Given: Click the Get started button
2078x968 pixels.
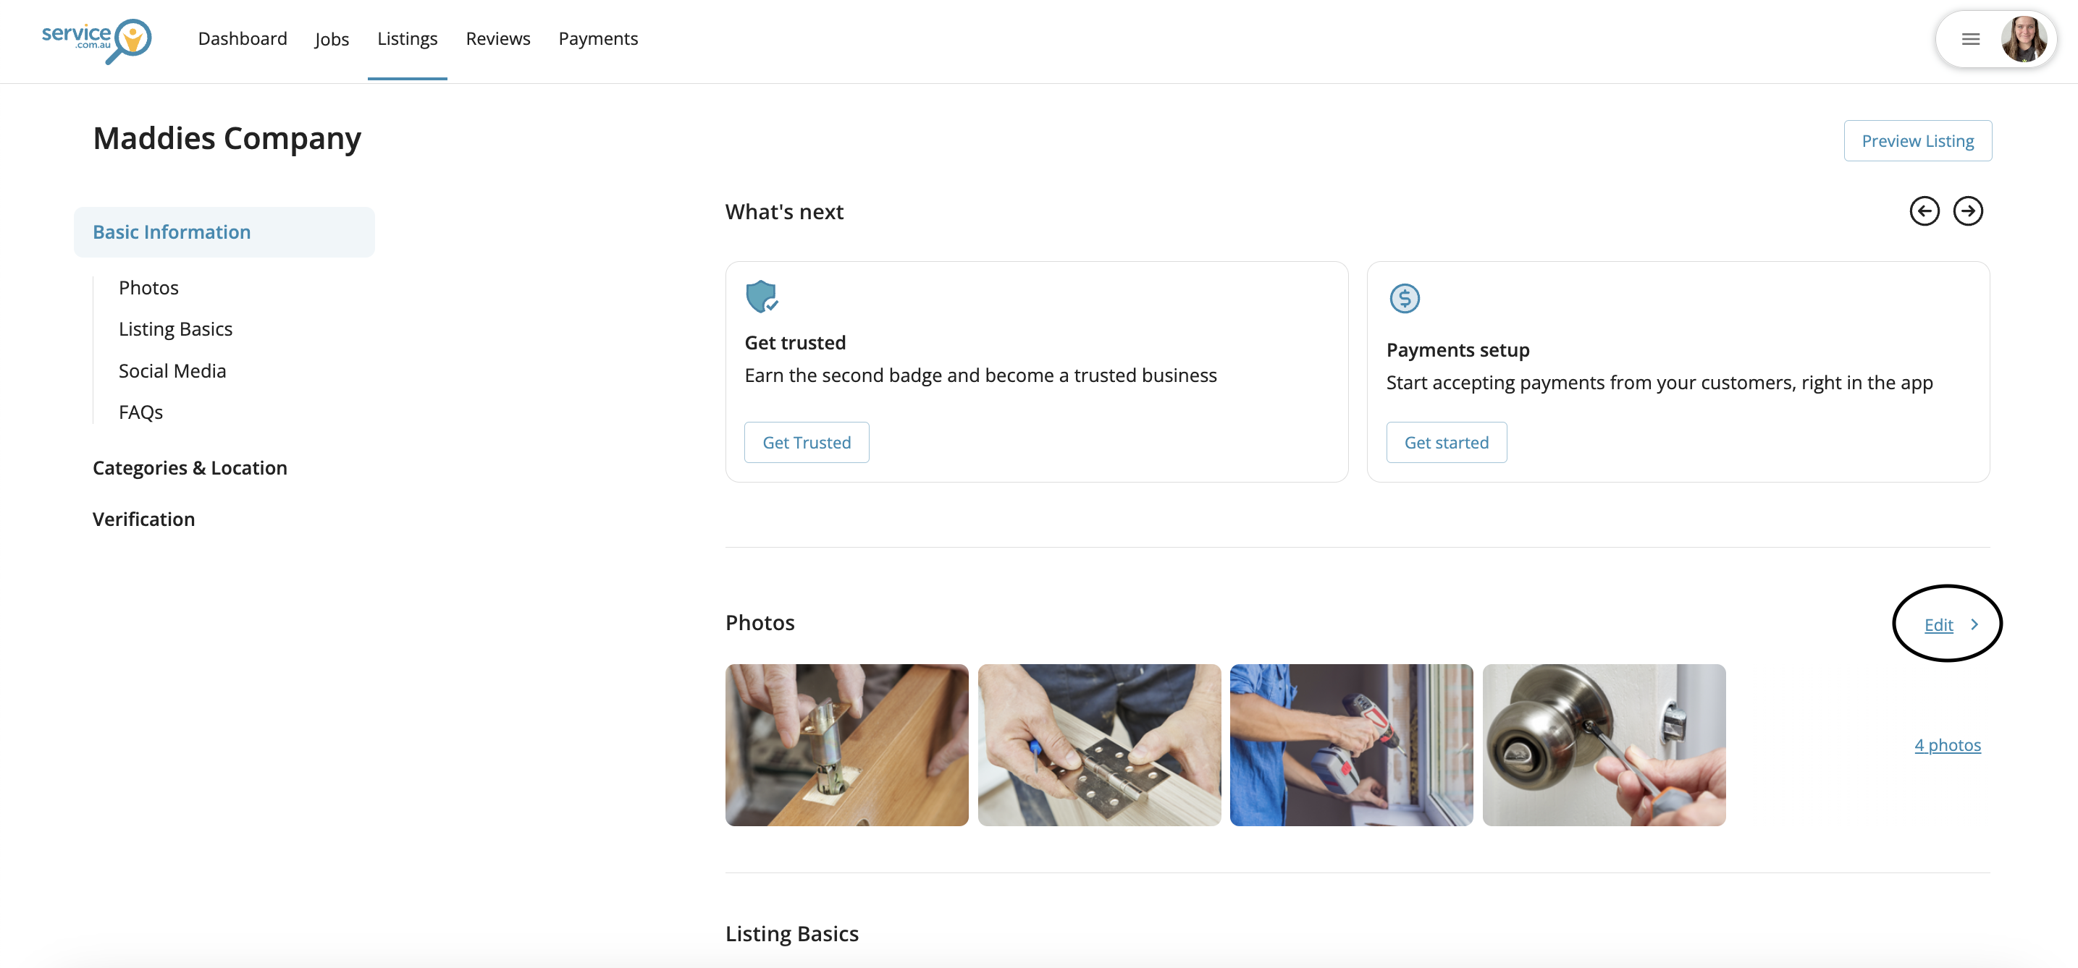Looking at the screenshot, I should [1446, 443].
